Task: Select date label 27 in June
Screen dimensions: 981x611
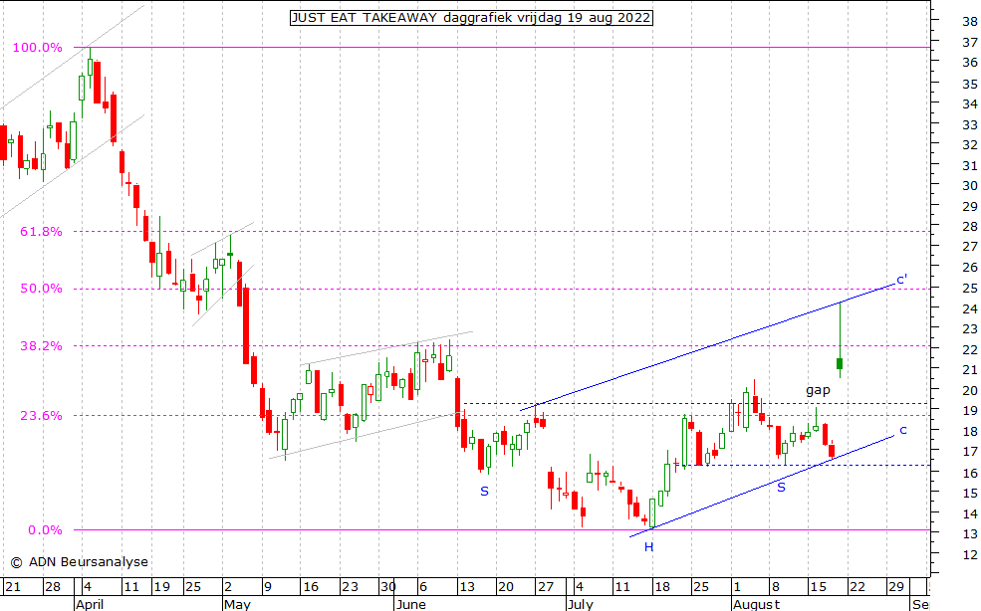Action: (546, 586)
